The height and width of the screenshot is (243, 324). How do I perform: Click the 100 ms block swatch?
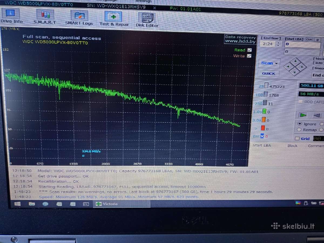(x=265, y=94)
